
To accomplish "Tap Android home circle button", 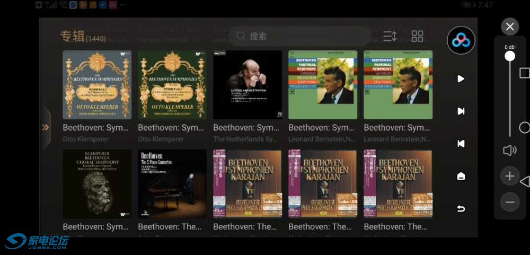I will 525,127.
